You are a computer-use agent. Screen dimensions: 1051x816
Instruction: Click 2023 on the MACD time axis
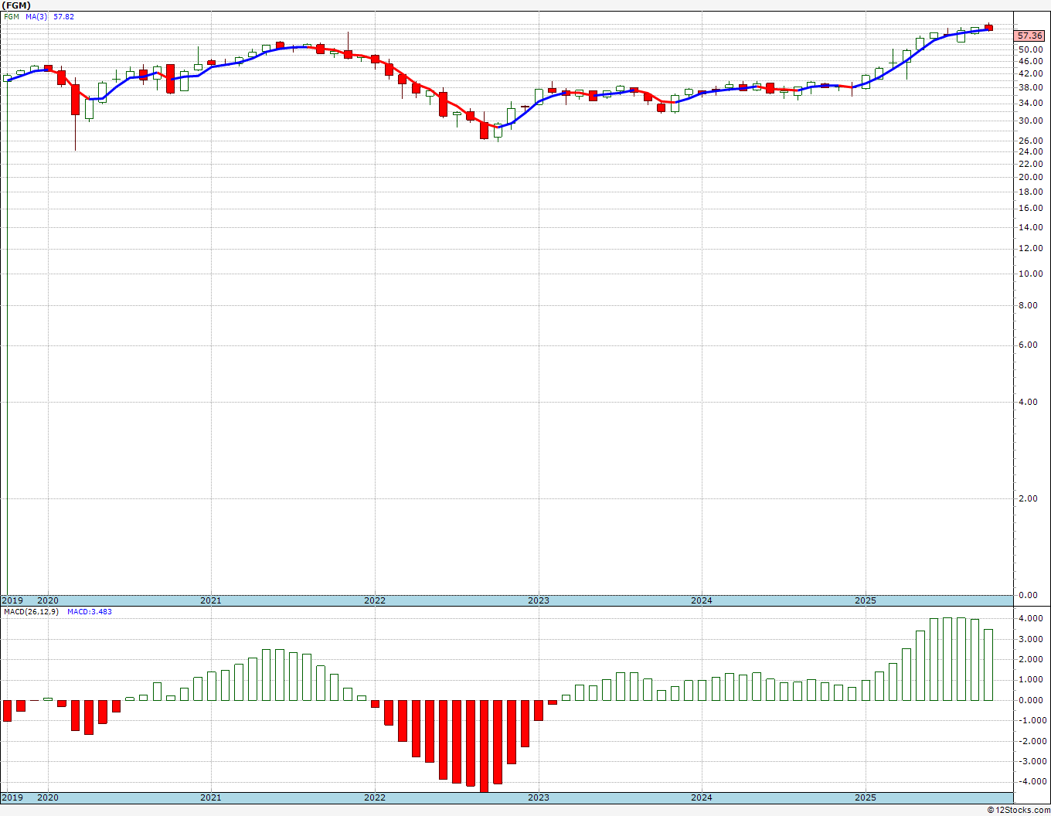[539, 797]
